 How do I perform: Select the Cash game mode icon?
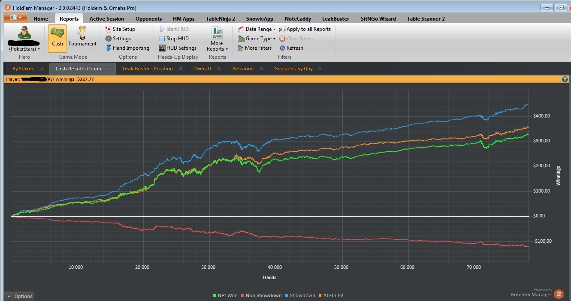(x=57, y=34)
